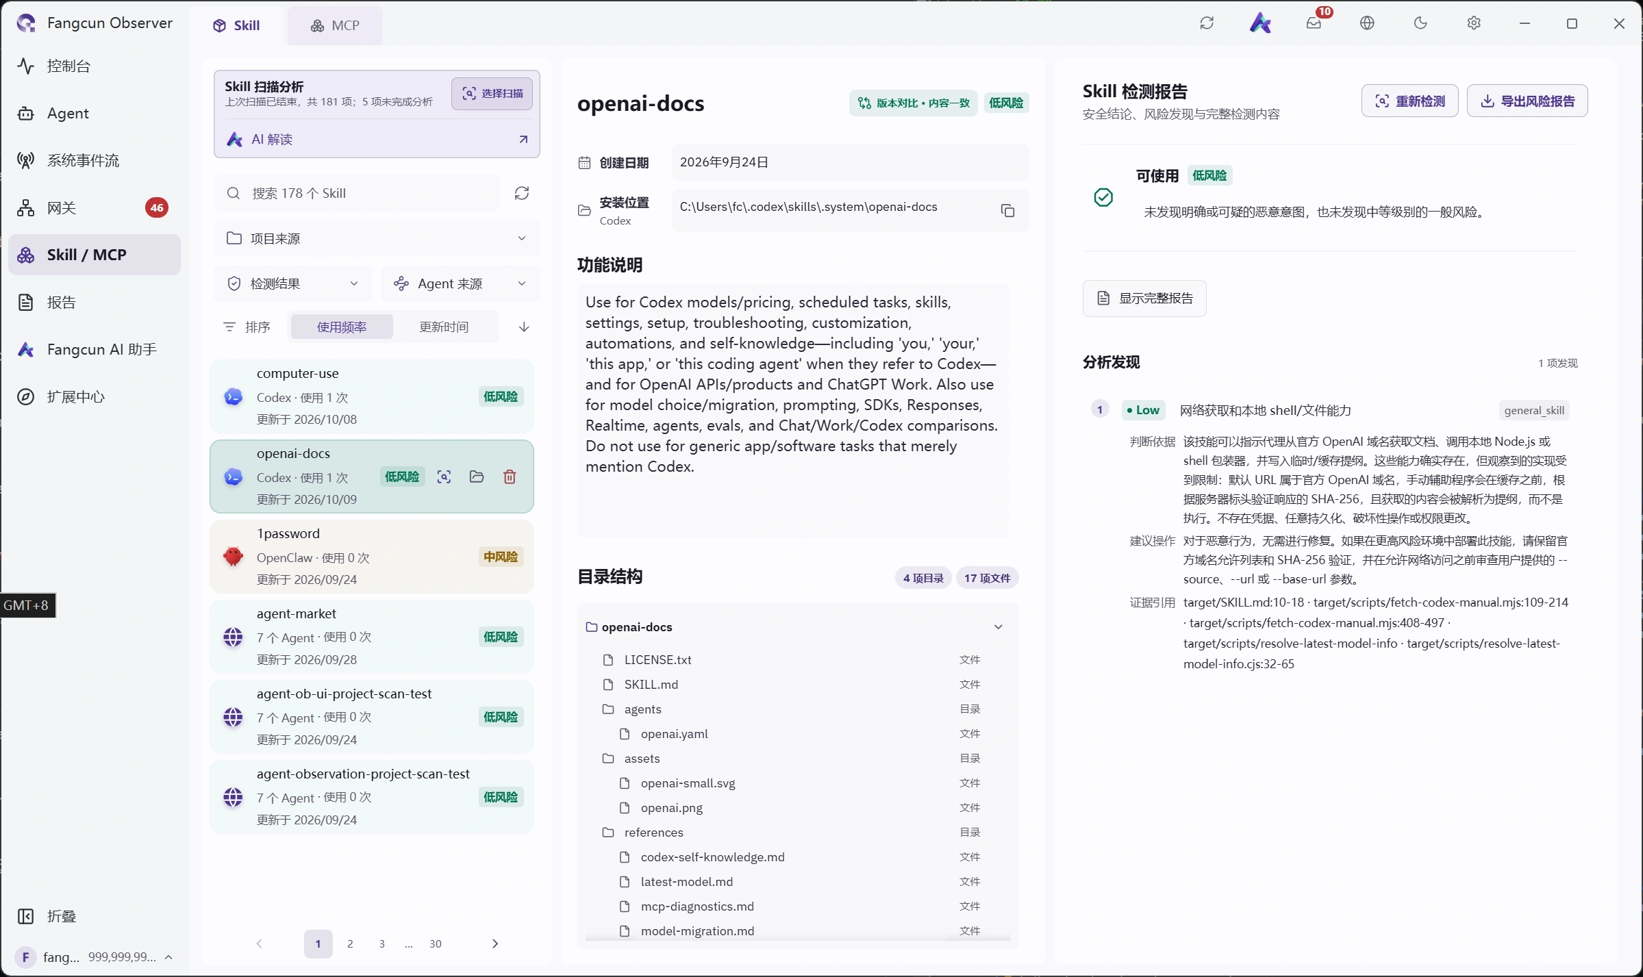Open 报告 in sidebar
The width and height of the screenshot is (1643, 977).
95,302
